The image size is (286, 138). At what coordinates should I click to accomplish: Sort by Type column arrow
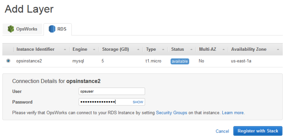(x=163, y=50)
